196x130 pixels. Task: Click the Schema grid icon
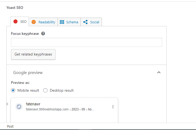tap(62, 22)
